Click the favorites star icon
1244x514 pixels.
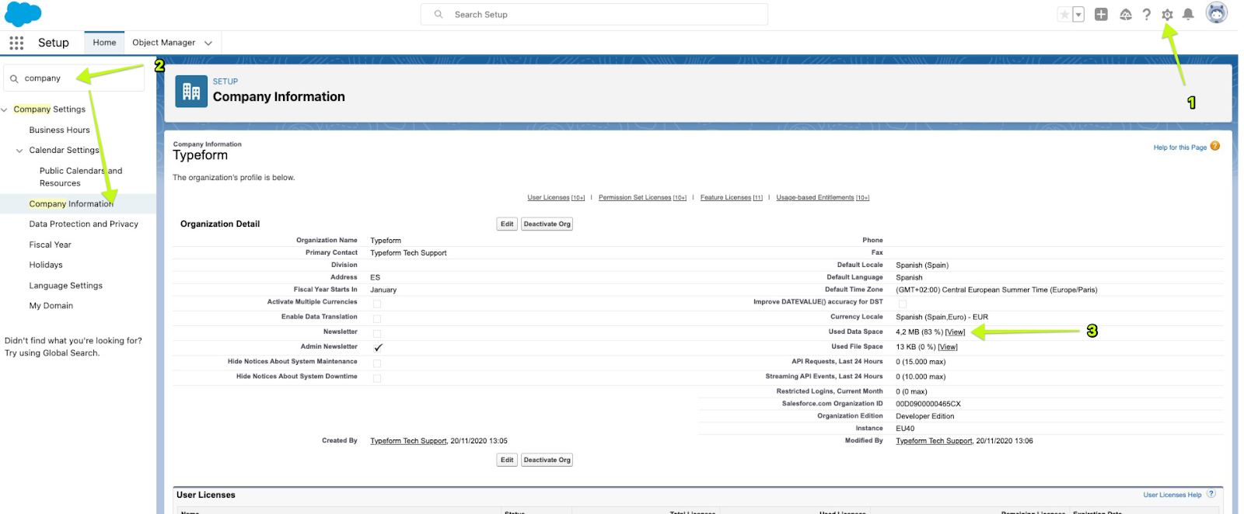point(1064,15)
